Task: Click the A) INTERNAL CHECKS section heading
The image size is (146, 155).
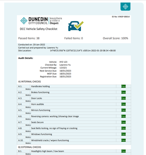Action: [x=29, y=81]
